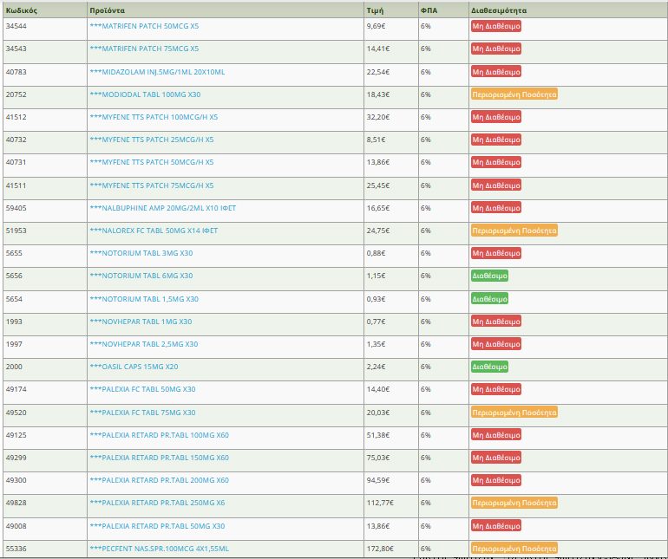
Task: Open MYFENE TTS PATCH 100MCG/H X5
Action: click(x=154, y=117)
